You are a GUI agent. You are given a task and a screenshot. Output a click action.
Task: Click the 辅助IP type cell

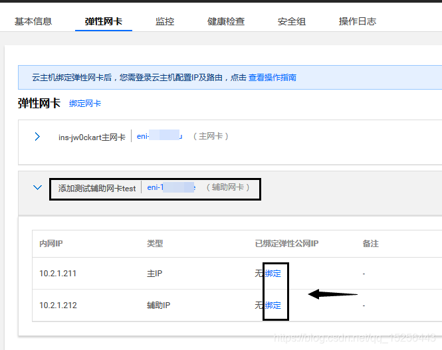click(158, 306)
